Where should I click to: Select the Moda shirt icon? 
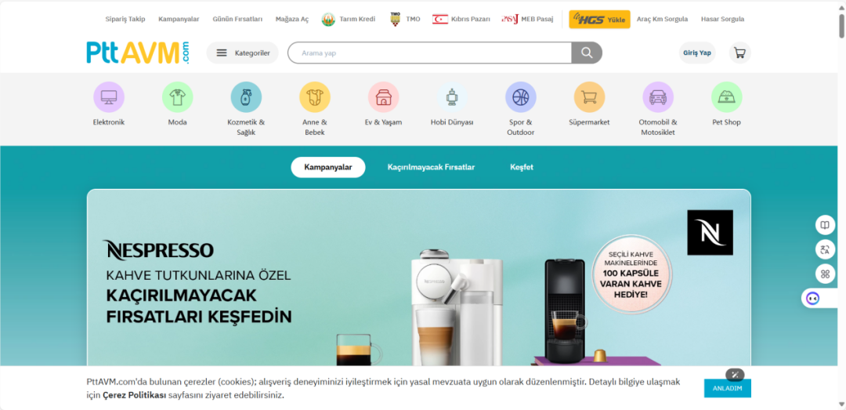tap(177, 97)
